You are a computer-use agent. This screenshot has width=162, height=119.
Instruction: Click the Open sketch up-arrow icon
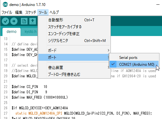tap(32, 21)
